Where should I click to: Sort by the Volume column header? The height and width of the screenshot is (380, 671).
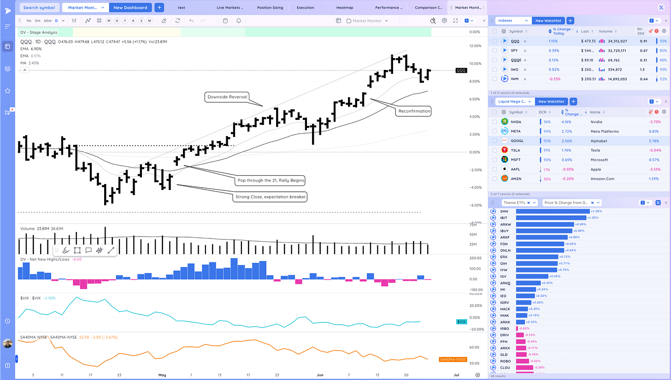pos(606,31)
